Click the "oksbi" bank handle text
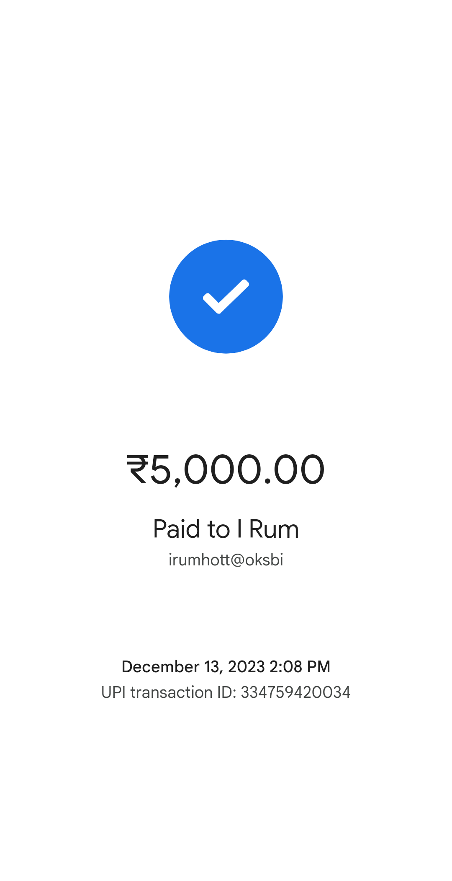 coord(264,560)
